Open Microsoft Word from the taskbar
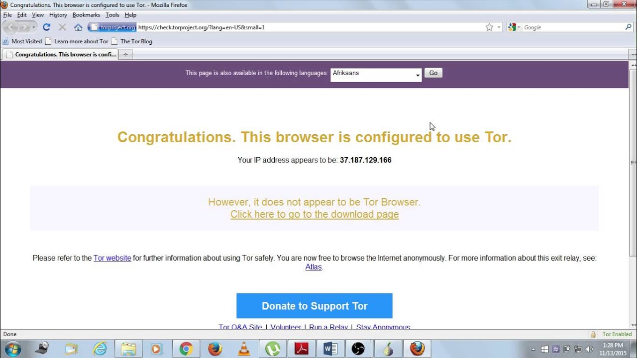 click(330, 349)
